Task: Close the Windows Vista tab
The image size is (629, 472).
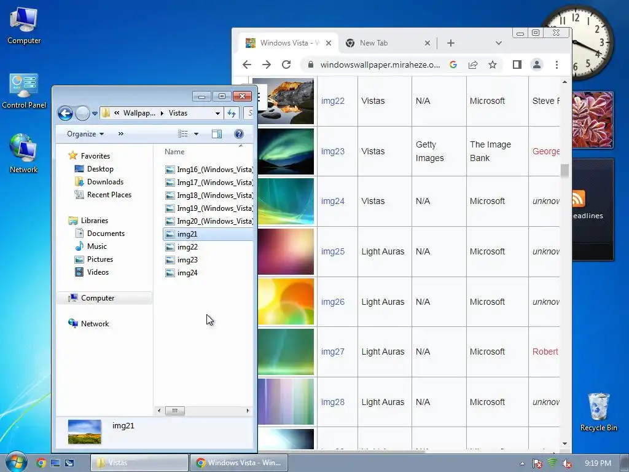Action: pyautogui.click(x=329, y=43)
